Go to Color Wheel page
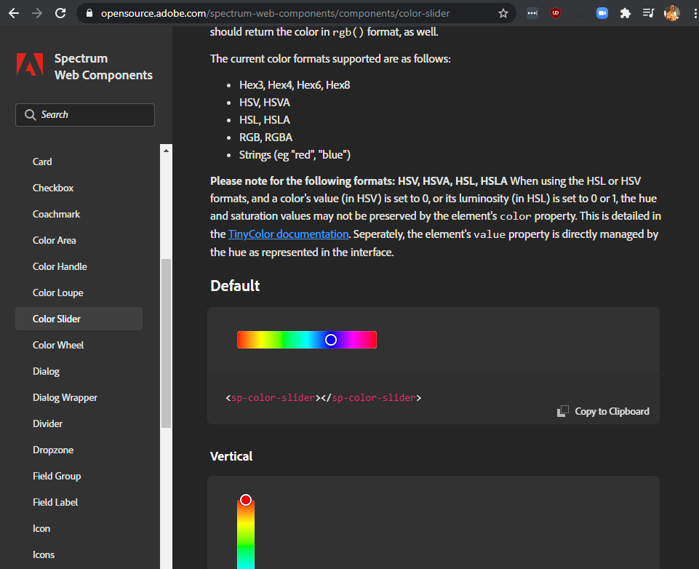Viewport: 699px width, 569px height. coord(58,345)
